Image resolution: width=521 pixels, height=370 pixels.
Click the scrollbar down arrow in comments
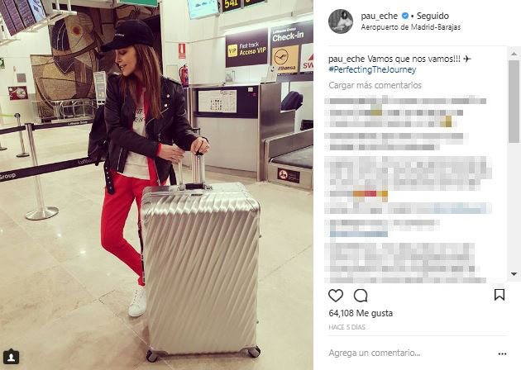click(514, 274)
